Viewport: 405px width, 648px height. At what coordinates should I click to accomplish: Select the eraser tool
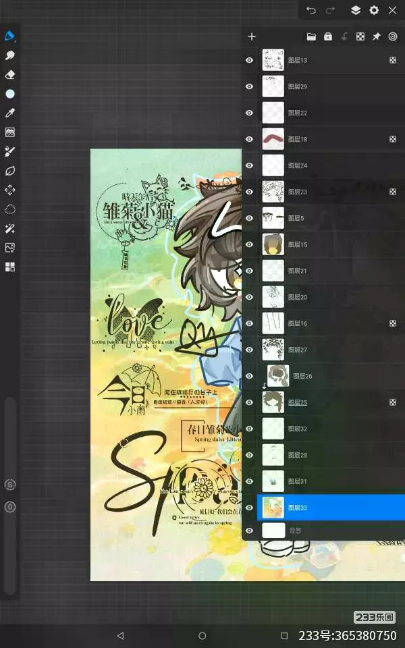(x=10, y=74)
